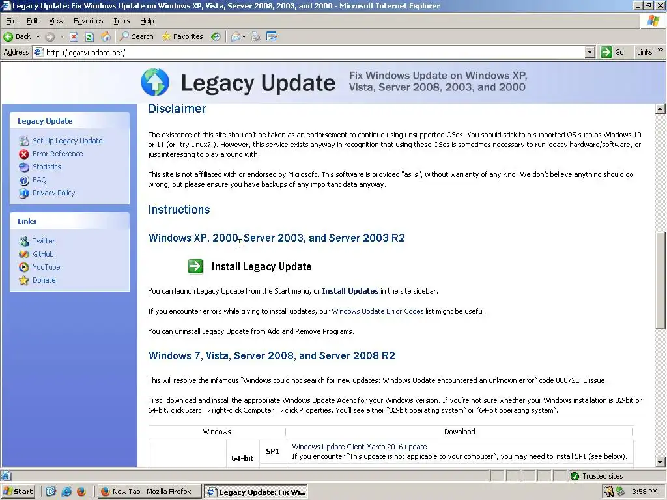Click the Donate star icon
Image resolution: width=667 pixels, height=500 pixels.
pos(24,280)
